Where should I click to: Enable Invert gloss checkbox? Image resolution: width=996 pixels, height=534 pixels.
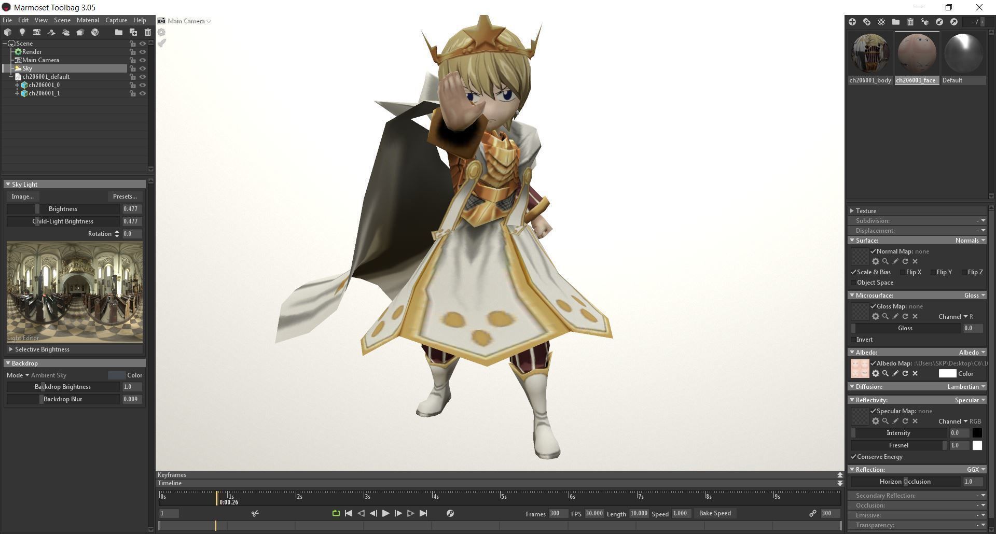pyautogui.click(x=853, y=340)
